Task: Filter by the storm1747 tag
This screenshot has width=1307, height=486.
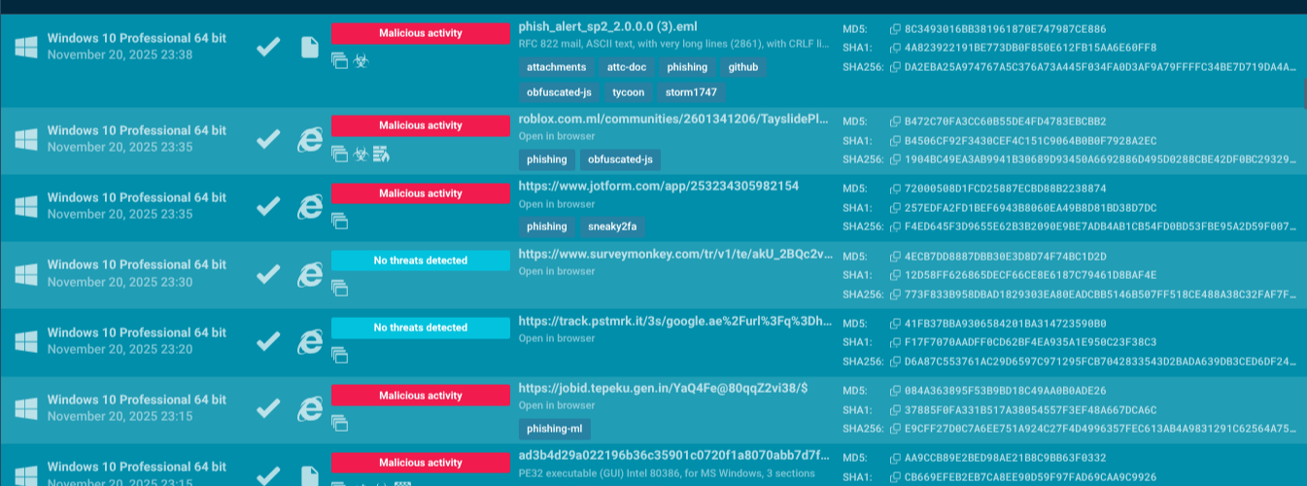Action: (691, 92)
